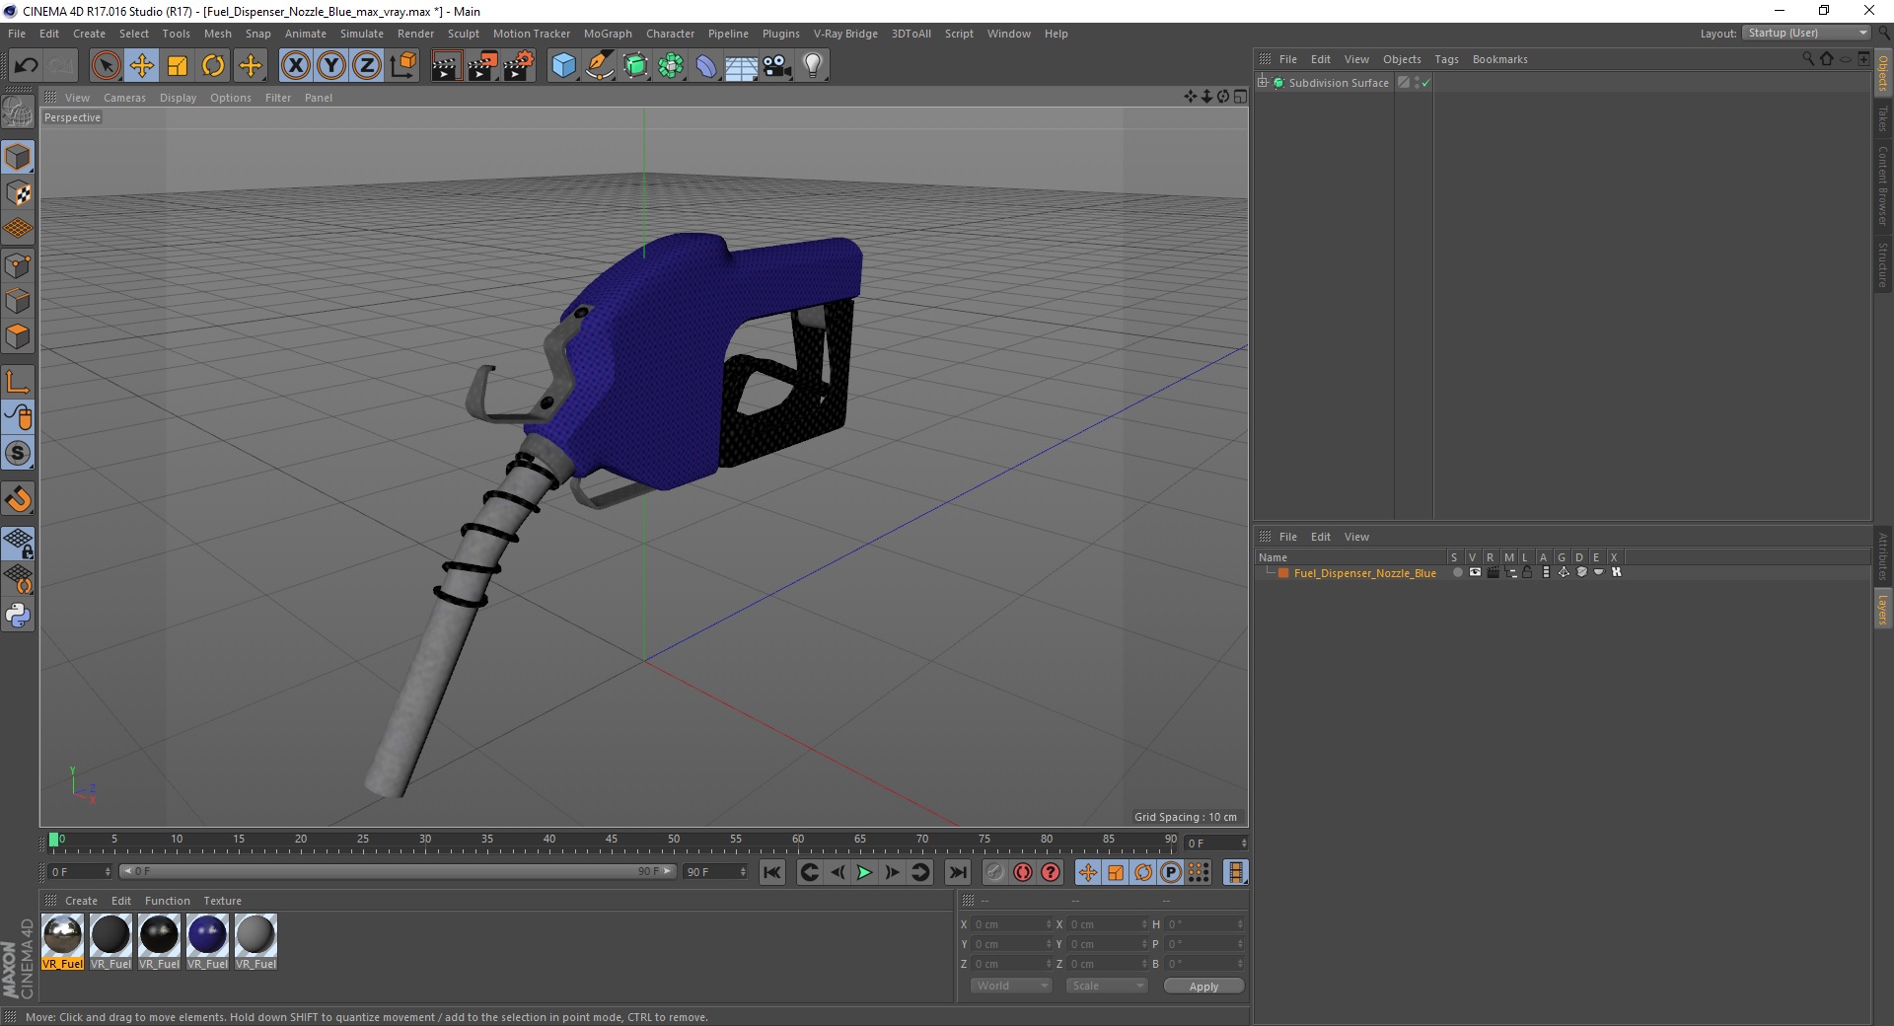Switch to Model mode
This screenshot has height=1026, width=1894.
[18, 158]
